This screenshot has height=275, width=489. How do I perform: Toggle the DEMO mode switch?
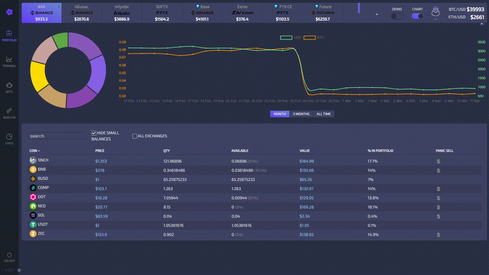click(x=397, y=16)
